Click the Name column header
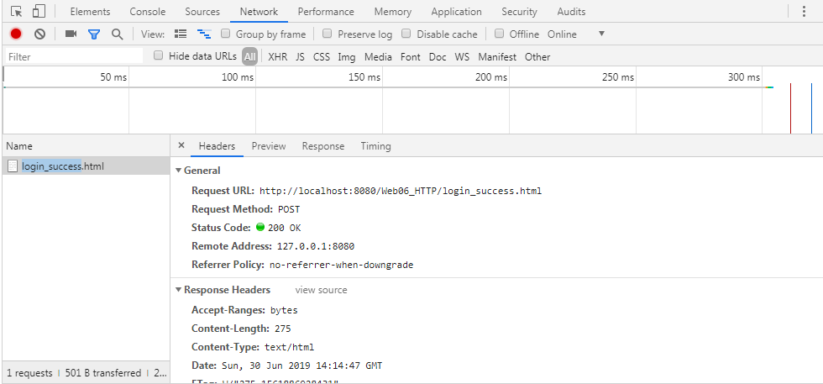The image size is (823, 384). click(86, 146)
